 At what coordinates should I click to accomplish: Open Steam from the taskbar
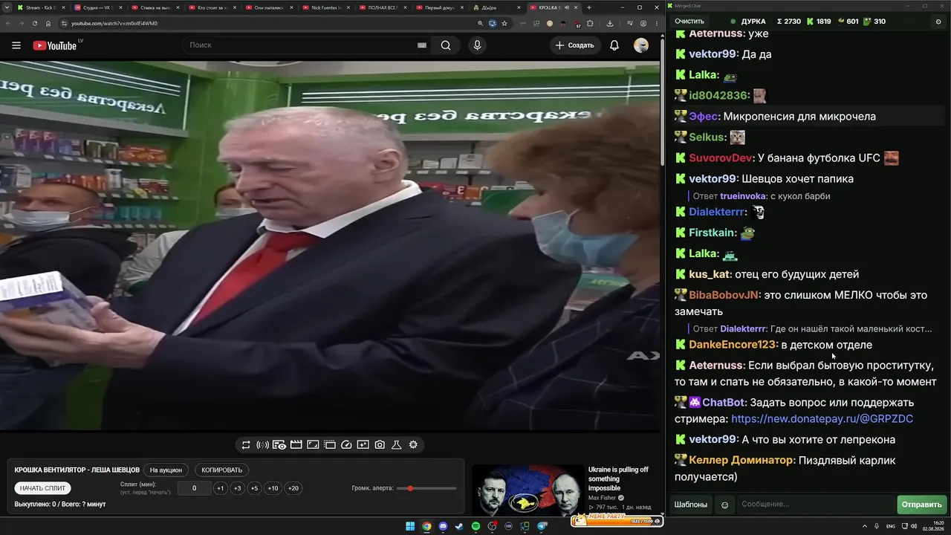459,527
